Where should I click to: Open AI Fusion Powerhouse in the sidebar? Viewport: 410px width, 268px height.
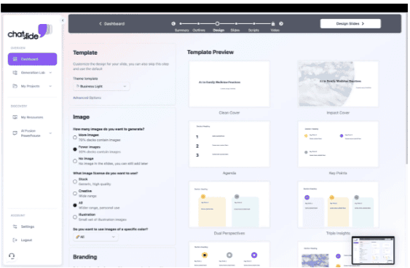(33, 133)
